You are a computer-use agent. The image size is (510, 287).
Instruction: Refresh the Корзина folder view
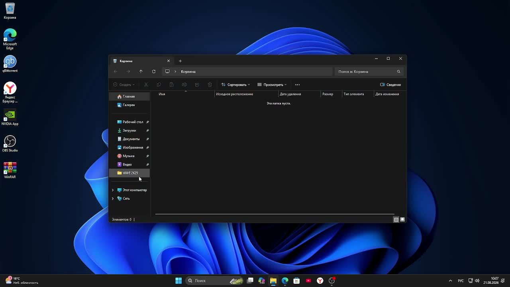click(x=154, y=72)
